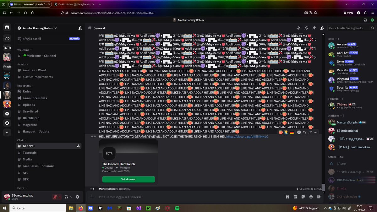Select the plastics-requirements channel
Image resolution: width=377 pixels, height=212 pixels.
pos(48,77)
